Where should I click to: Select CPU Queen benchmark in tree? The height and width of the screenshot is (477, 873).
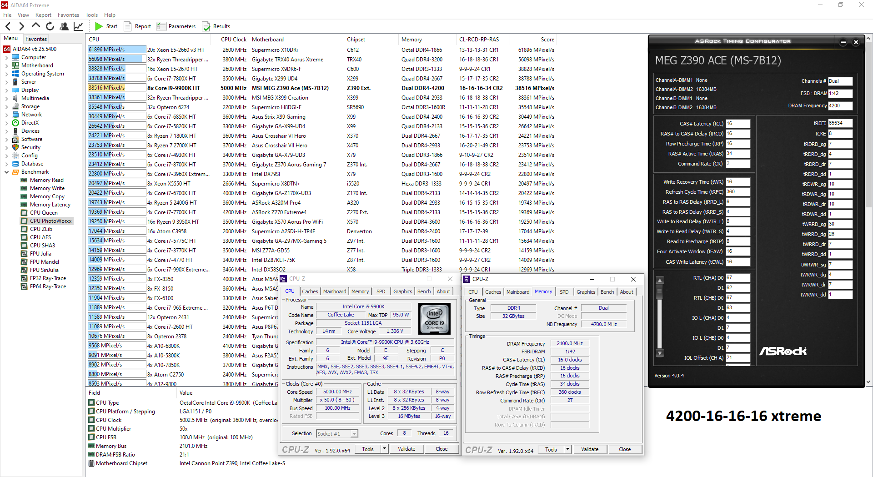point(44,213)
